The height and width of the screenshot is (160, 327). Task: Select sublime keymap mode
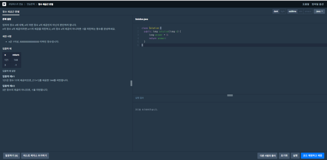pyautogui.click(x=292, y=11)
